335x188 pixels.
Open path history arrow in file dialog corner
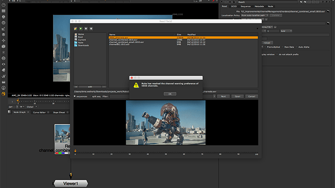point(257,29)
